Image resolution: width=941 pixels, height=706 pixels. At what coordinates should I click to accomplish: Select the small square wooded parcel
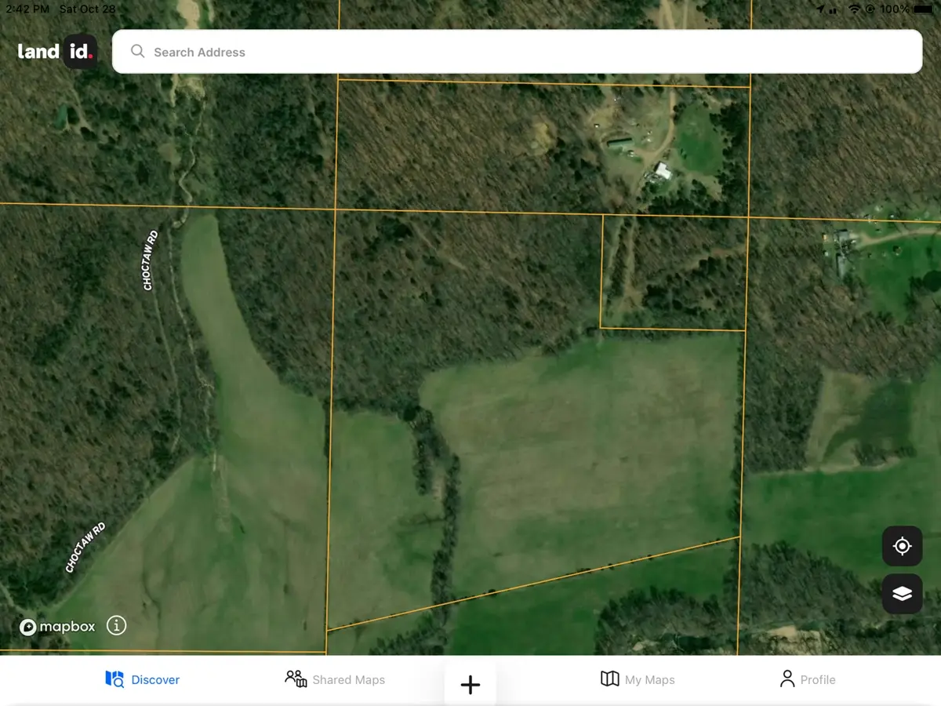[x=673, y=271]
